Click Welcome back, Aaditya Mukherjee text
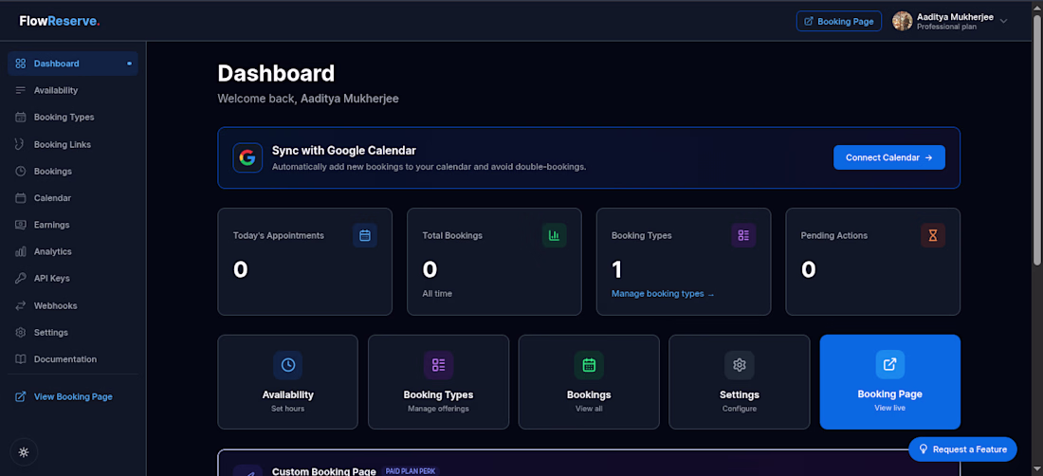Image resolution: width=1043 pixels, height=476 pixels. point(308,99)
